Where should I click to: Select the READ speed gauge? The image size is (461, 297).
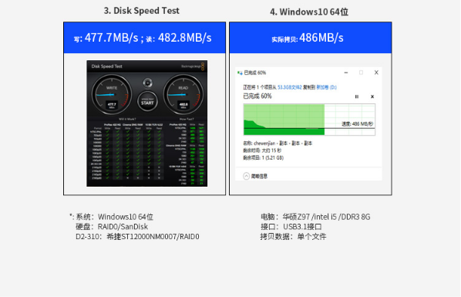183,95
